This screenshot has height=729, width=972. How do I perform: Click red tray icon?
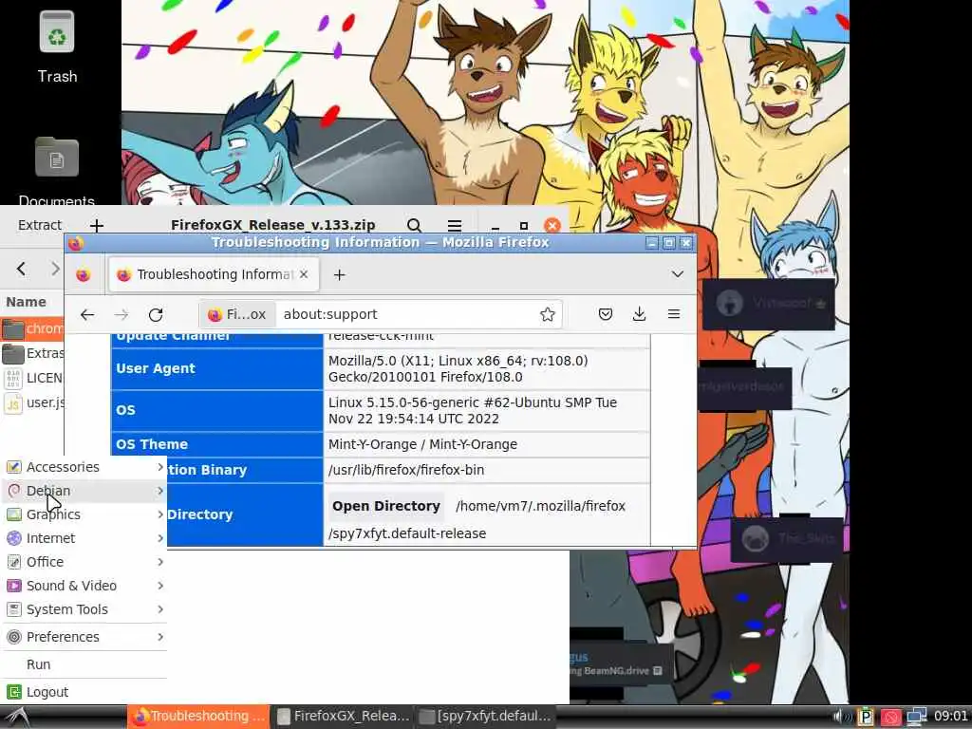coord(890,718)
